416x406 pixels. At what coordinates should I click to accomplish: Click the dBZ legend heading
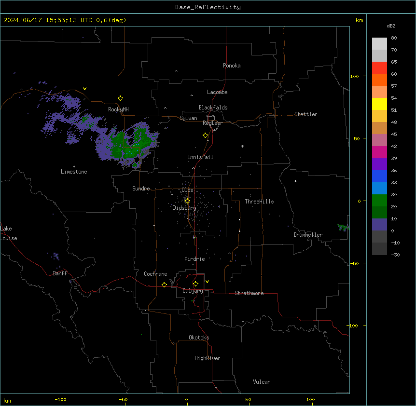click(391, 26)
